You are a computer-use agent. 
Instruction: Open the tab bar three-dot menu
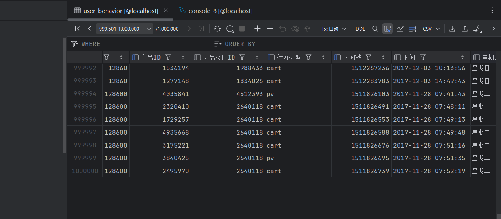[492, 11]
